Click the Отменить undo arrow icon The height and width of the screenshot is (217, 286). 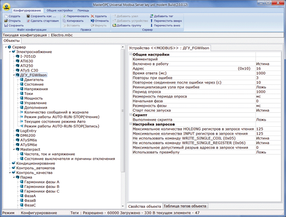click(x=92, y=21)
